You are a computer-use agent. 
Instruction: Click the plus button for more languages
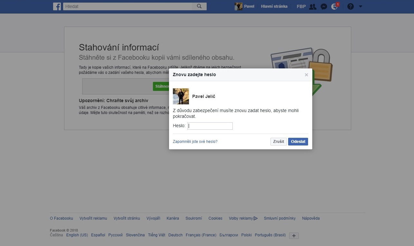tap(294, 236)
